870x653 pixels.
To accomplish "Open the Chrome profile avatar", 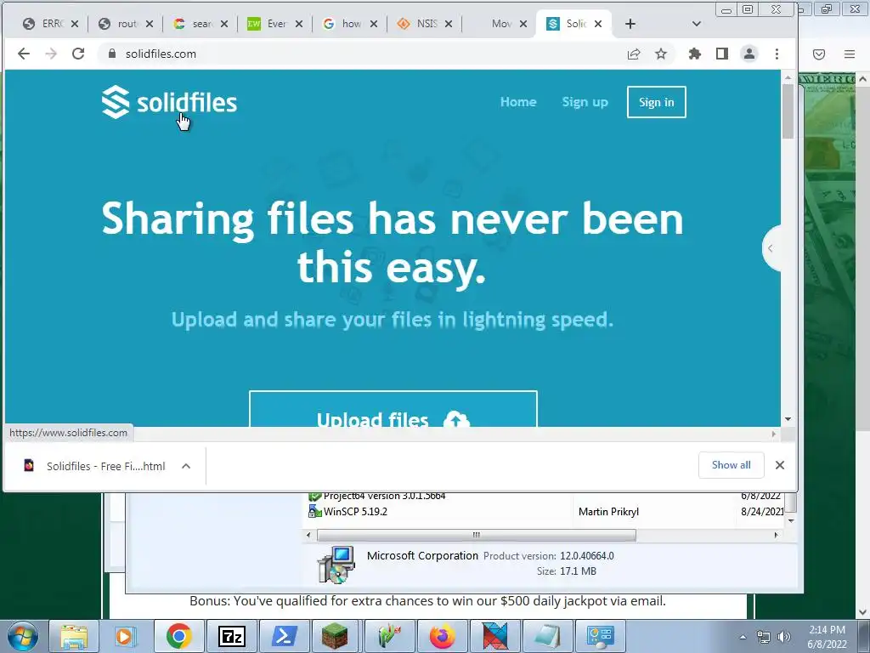I will 749,54.
